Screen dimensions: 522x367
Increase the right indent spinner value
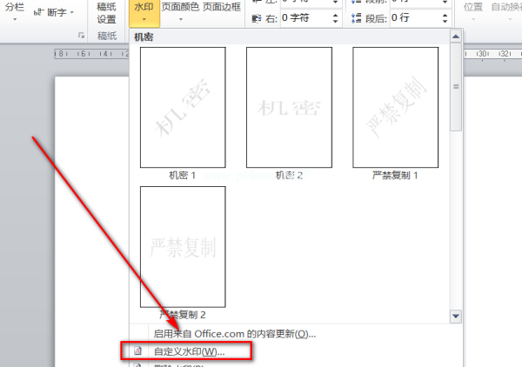tap(335, 14)
